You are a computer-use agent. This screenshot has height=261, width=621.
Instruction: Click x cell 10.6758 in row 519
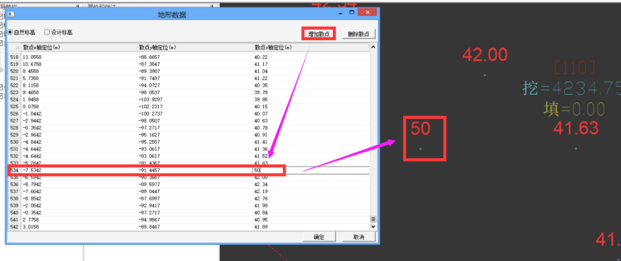79,64
